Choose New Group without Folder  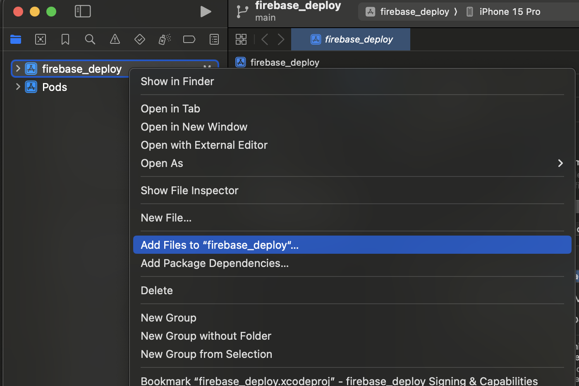(352, 336)
